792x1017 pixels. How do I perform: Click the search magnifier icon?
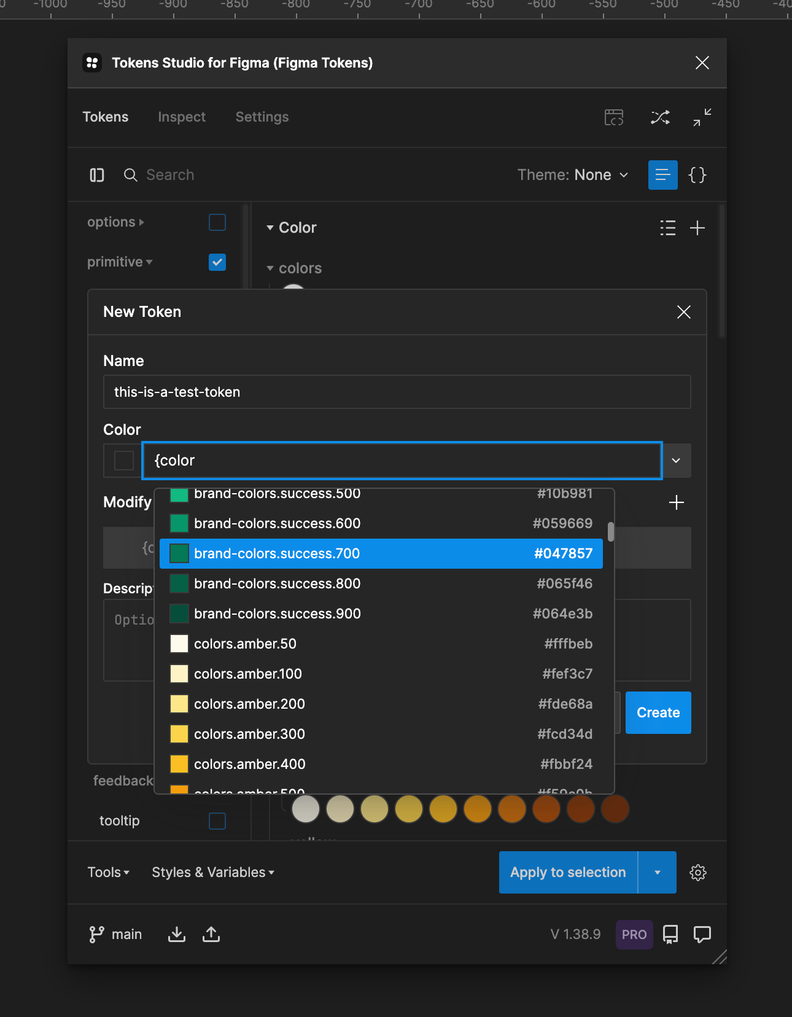(131, 175)
